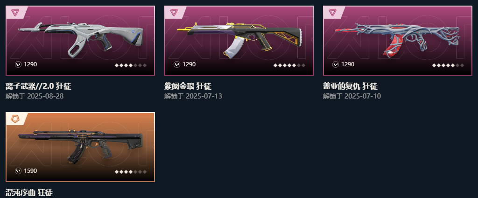Select the 离子武器//2.0 狂徒 weapon image
The image size is (478, 198).
coord(80,40)
